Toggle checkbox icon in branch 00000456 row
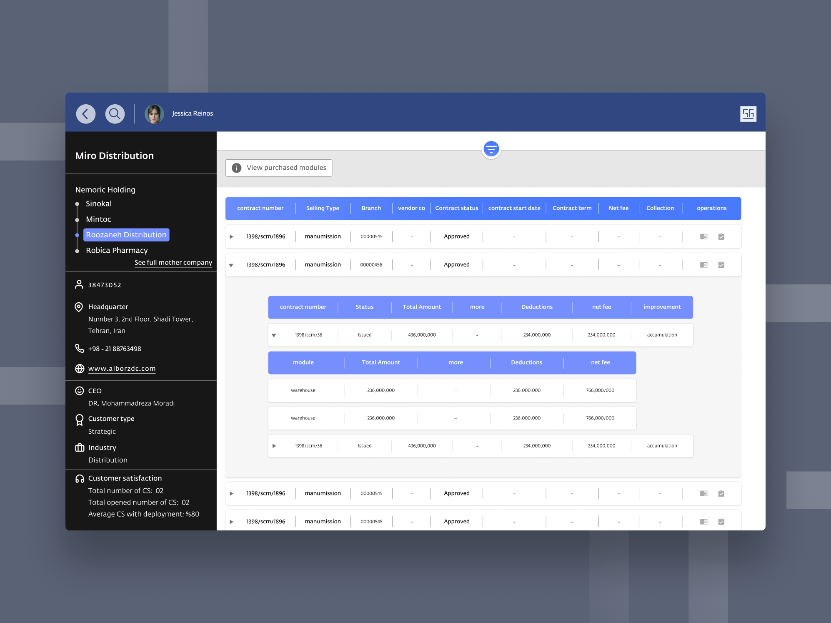Image resolution: width=831 pixels, height=623 pixels. click(x=721, y=265)
